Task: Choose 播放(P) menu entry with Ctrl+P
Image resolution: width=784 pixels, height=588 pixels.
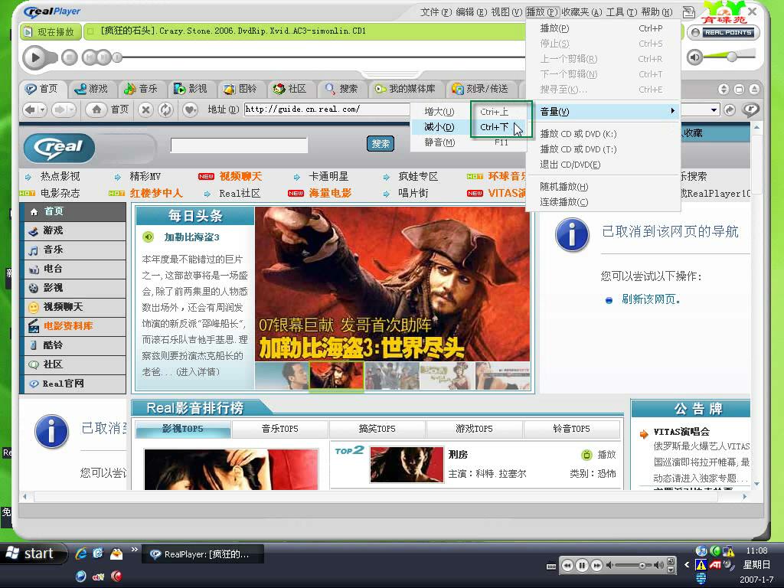Action: click(x=603, y=28)
